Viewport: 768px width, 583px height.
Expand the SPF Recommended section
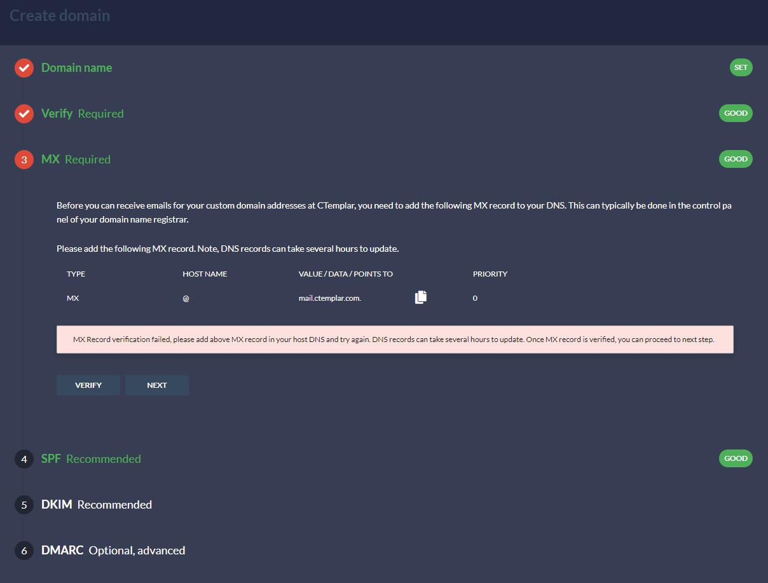click(91, 458)
